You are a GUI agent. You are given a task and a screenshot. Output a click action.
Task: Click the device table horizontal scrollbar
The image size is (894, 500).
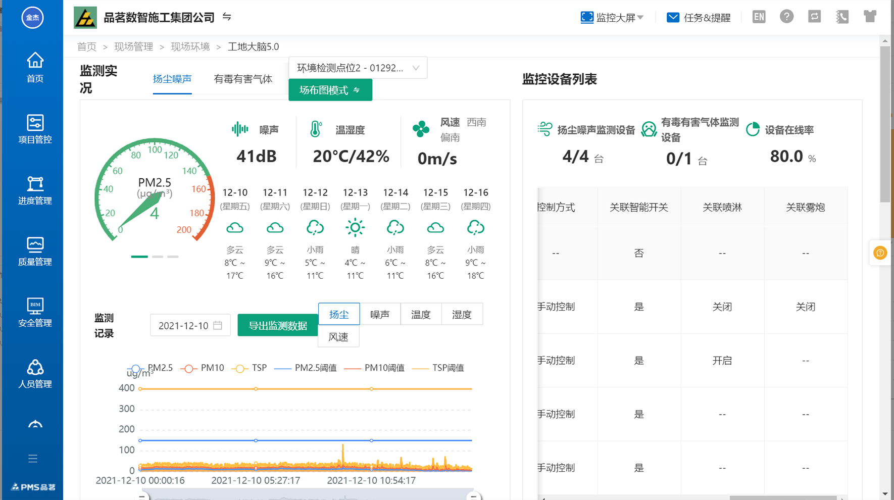point(783,498)
